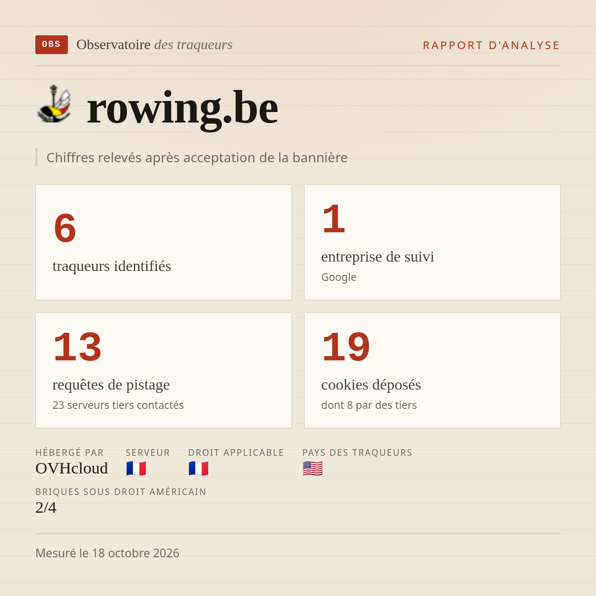Click the traqueurs identifiés label
The height and width of the screenshot is (596, 596).
click(x=111, y=266)
